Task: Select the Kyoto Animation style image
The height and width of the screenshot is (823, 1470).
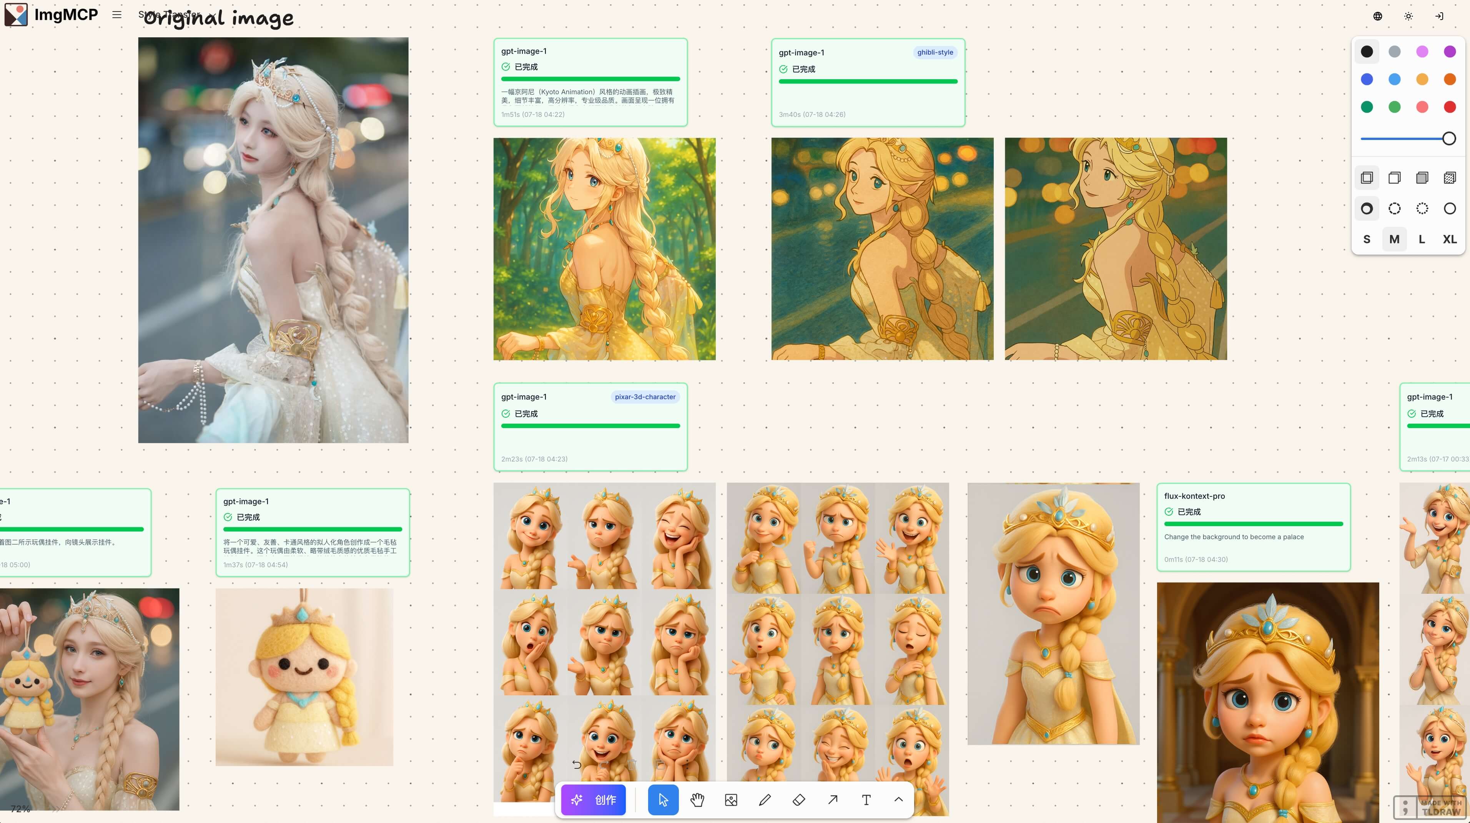Action: point(604,248)
